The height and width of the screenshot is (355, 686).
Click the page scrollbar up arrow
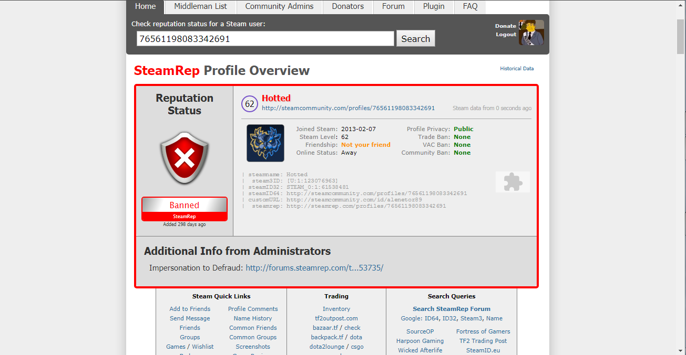click(x=681, y=4)
